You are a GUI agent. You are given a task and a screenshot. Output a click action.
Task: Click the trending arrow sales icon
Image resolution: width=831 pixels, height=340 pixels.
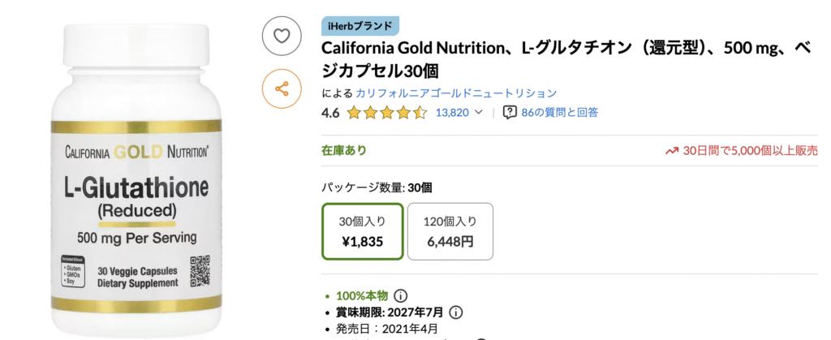pos(672,150)
